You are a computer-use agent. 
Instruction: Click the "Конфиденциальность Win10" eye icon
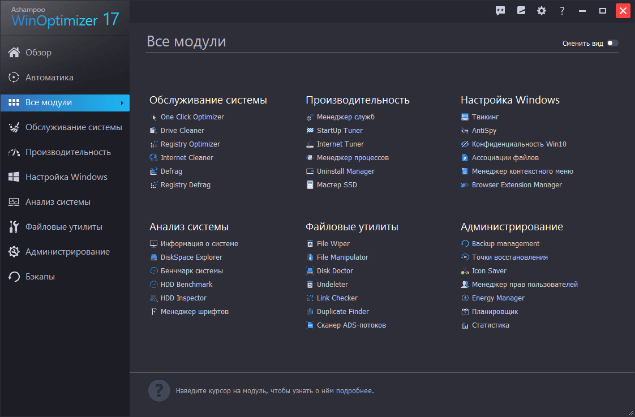(x=465, y=144)
